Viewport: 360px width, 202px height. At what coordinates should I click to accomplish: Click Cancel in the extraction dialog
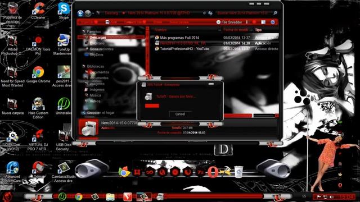click(180, 114)
